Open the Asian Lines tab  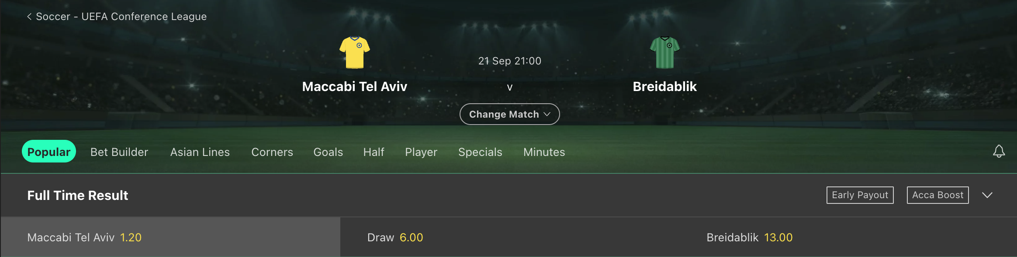coord(200,152)
